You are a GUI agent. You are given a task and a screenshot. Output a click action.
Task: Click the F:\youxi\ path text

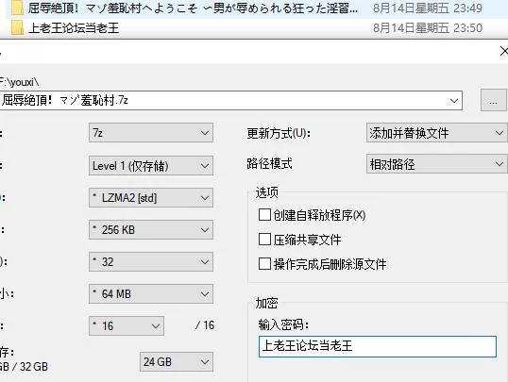point(20,82)
